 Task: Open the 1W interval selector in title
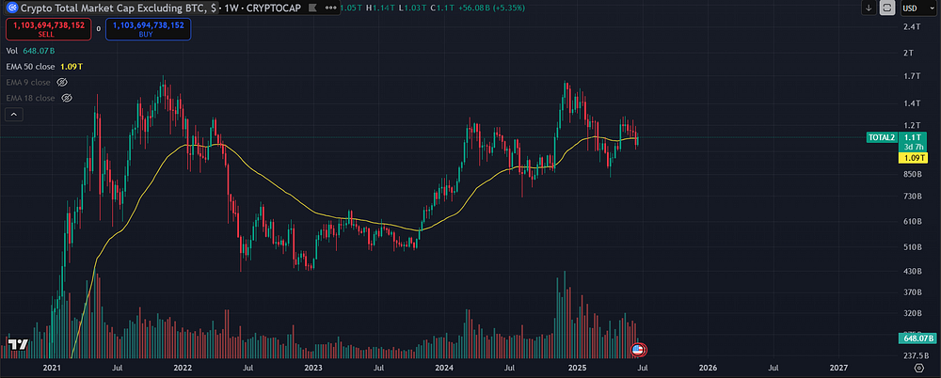(x=231, y=8)
